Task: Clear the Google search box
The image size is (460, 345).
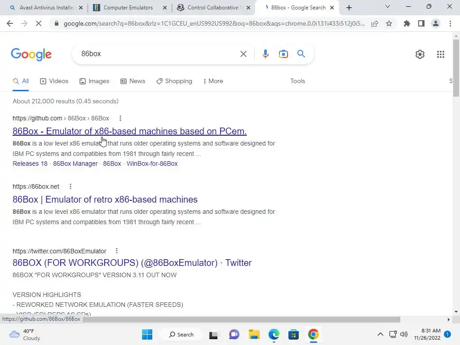Action: pos(243,54)
